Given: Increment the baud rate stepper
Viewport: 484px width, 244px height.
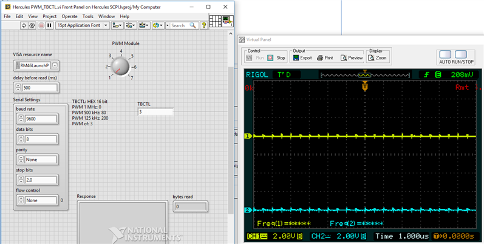Looking at the screenshot, I should coord(21,117).
